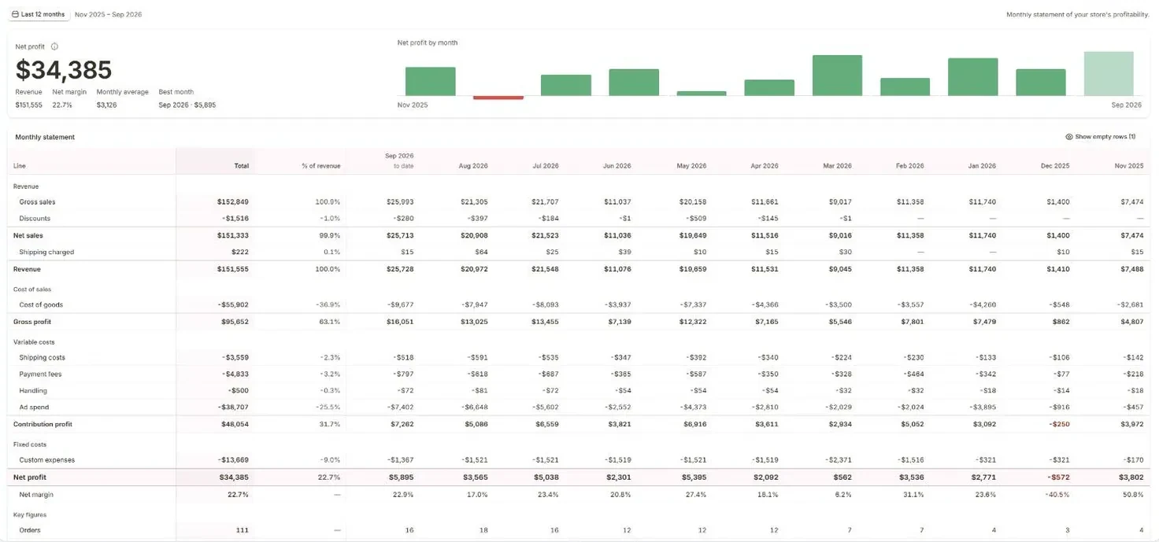Click the Sep 2026 to date column header
The width and height of the screenshot is (1159, 542).
[x=399, y=160]
